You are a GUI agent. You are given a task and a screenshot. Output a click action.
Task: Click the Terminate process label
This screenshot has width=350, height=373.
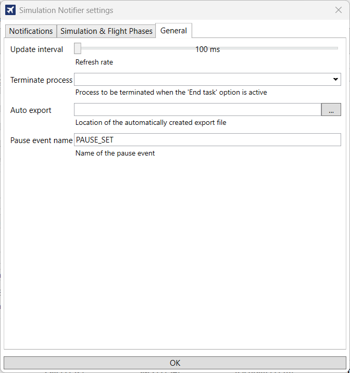pos(42,80)
